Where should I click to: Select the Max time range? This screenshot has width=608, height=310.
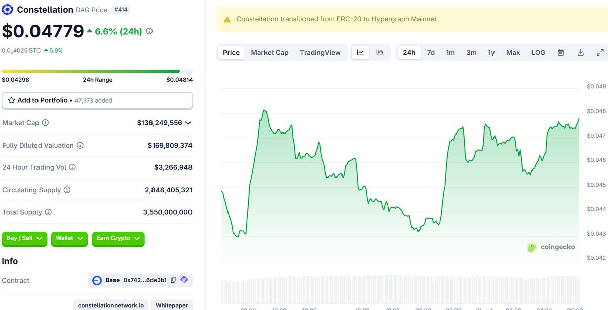pyautogui.click(x=513, y=52)
